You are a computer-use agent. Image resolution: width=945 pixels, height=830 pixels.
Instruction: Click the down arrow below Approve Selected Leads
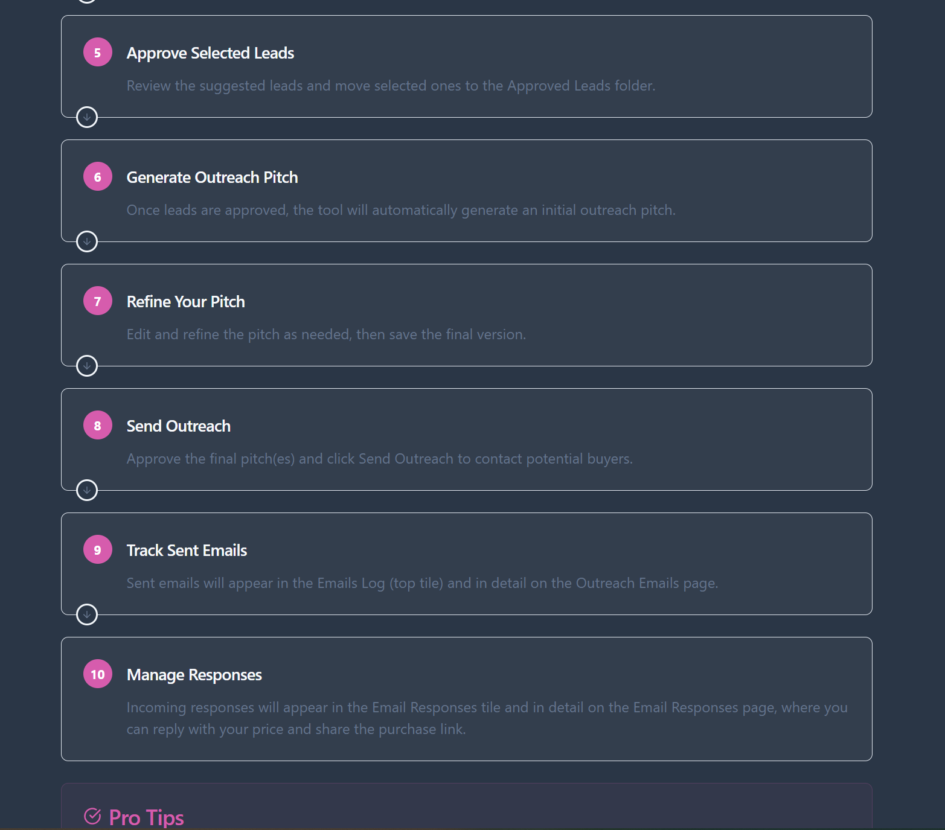[87, 117]
